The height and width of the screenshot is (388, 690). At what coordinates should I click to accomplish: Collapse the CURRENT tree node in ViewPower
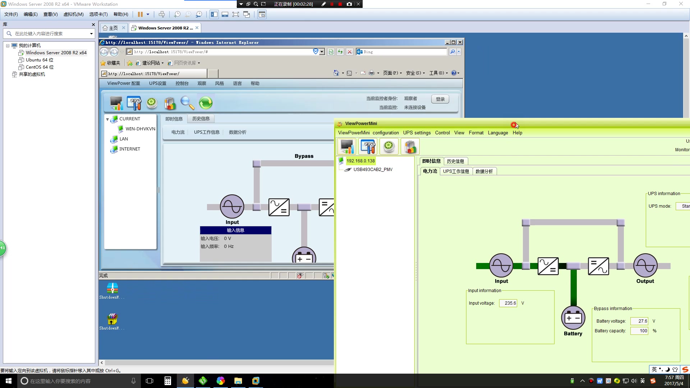coord(107,119)
